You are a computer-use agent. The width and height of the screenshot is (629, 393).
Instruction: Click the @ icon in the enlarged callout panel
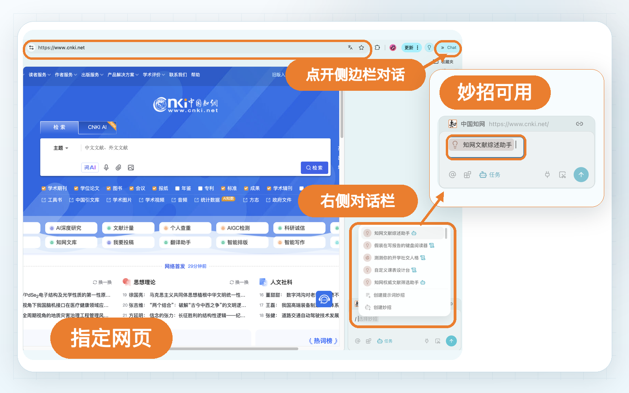pyautogui.click(x=452, y=174)
